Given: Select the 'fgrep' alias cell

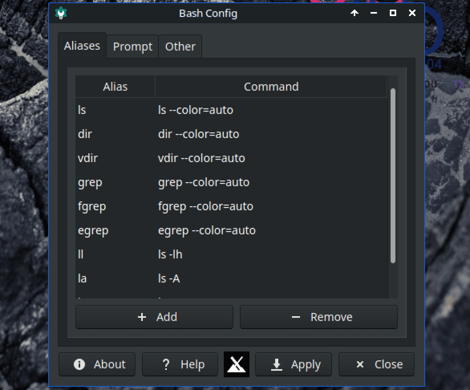Looking at the screenshot, I should 115,206.
